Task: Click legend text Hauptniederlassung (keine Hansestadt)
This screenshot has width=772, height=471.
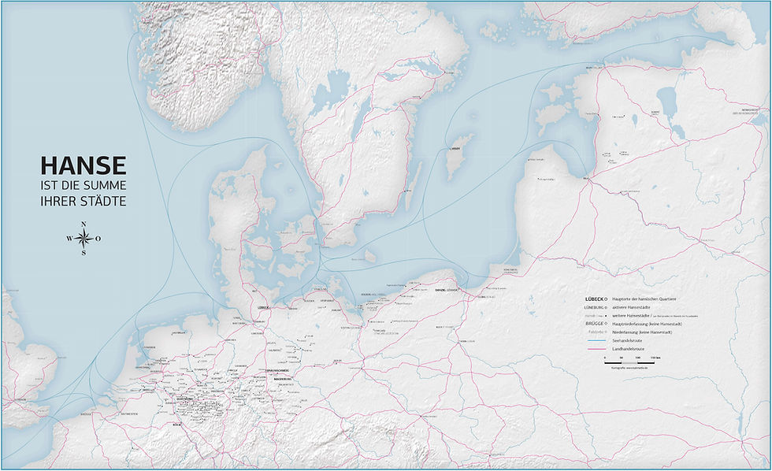Action: pos(647,324)
